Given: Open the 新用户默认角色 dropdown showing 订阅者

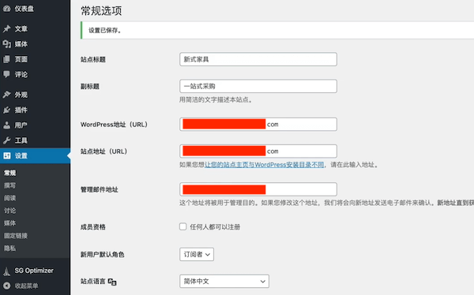Looking at the screenshot, I should (197, 254).
